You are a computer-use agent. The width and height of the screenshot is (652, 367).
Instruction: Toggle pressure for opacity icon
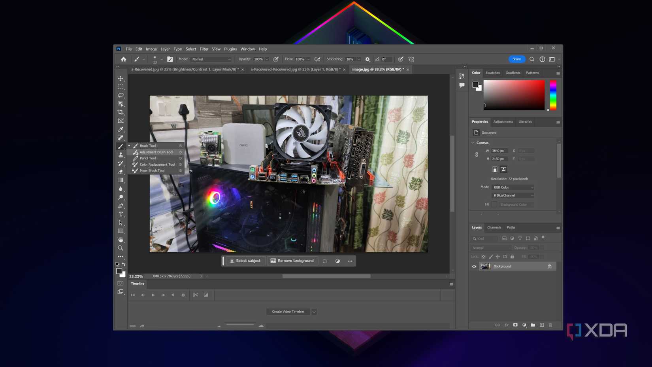pos(276,59)
